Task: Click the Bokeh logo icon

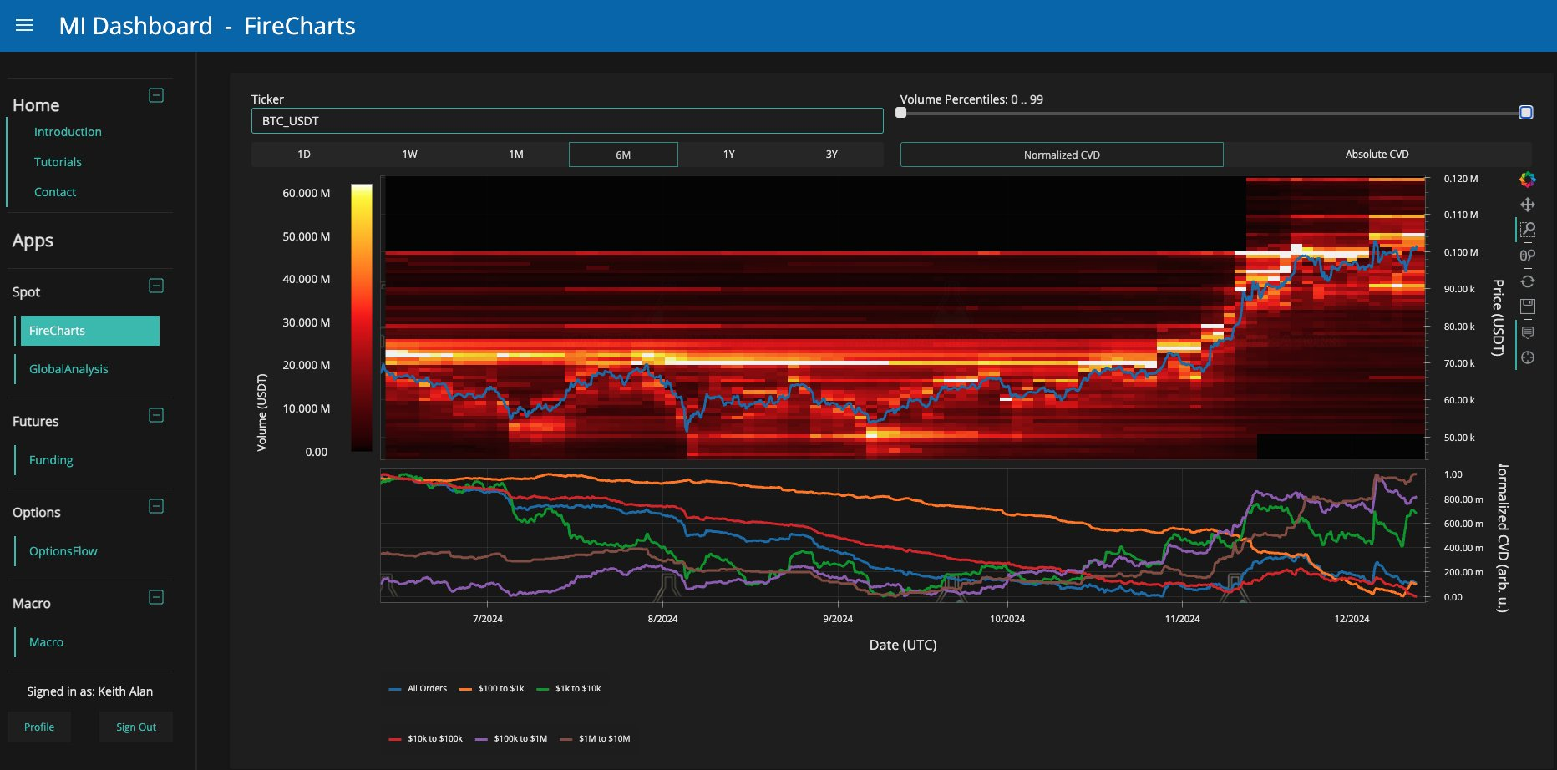Action: [x=1528, y=179]
